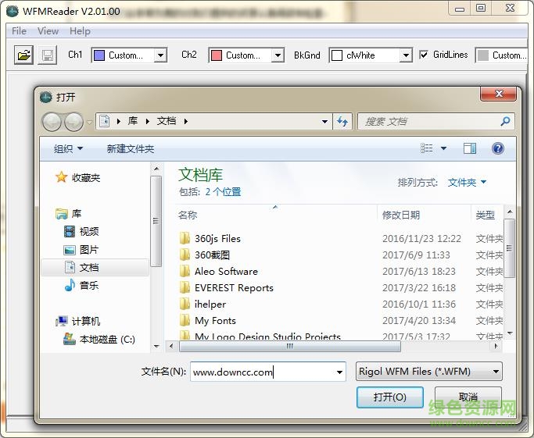Click the search magnifier icon
The image size is (534, 438).
pos(505,122)
